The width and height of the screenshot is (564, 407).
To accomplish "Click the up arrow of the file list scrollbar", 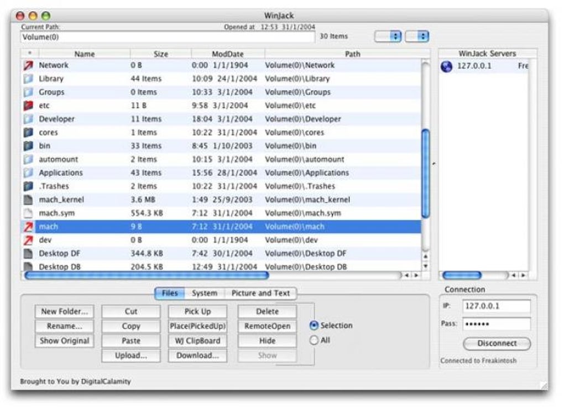I will pos(426,257).
